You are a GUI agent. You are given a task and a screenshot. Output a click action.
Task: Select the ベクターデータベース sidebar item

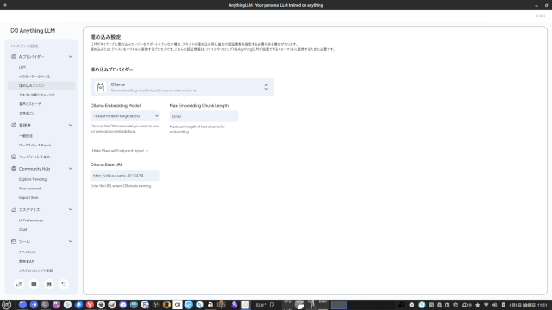[x=34, y=77]
